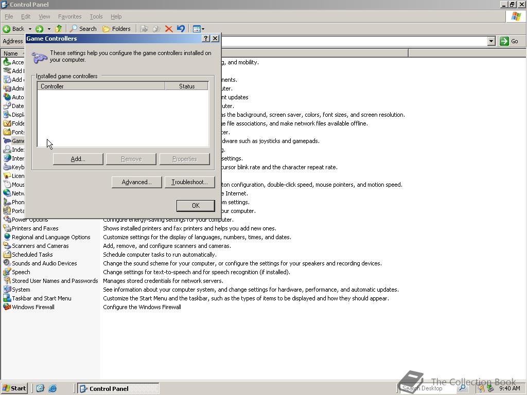Click the Copy To toolbar icon

point(156,29)
